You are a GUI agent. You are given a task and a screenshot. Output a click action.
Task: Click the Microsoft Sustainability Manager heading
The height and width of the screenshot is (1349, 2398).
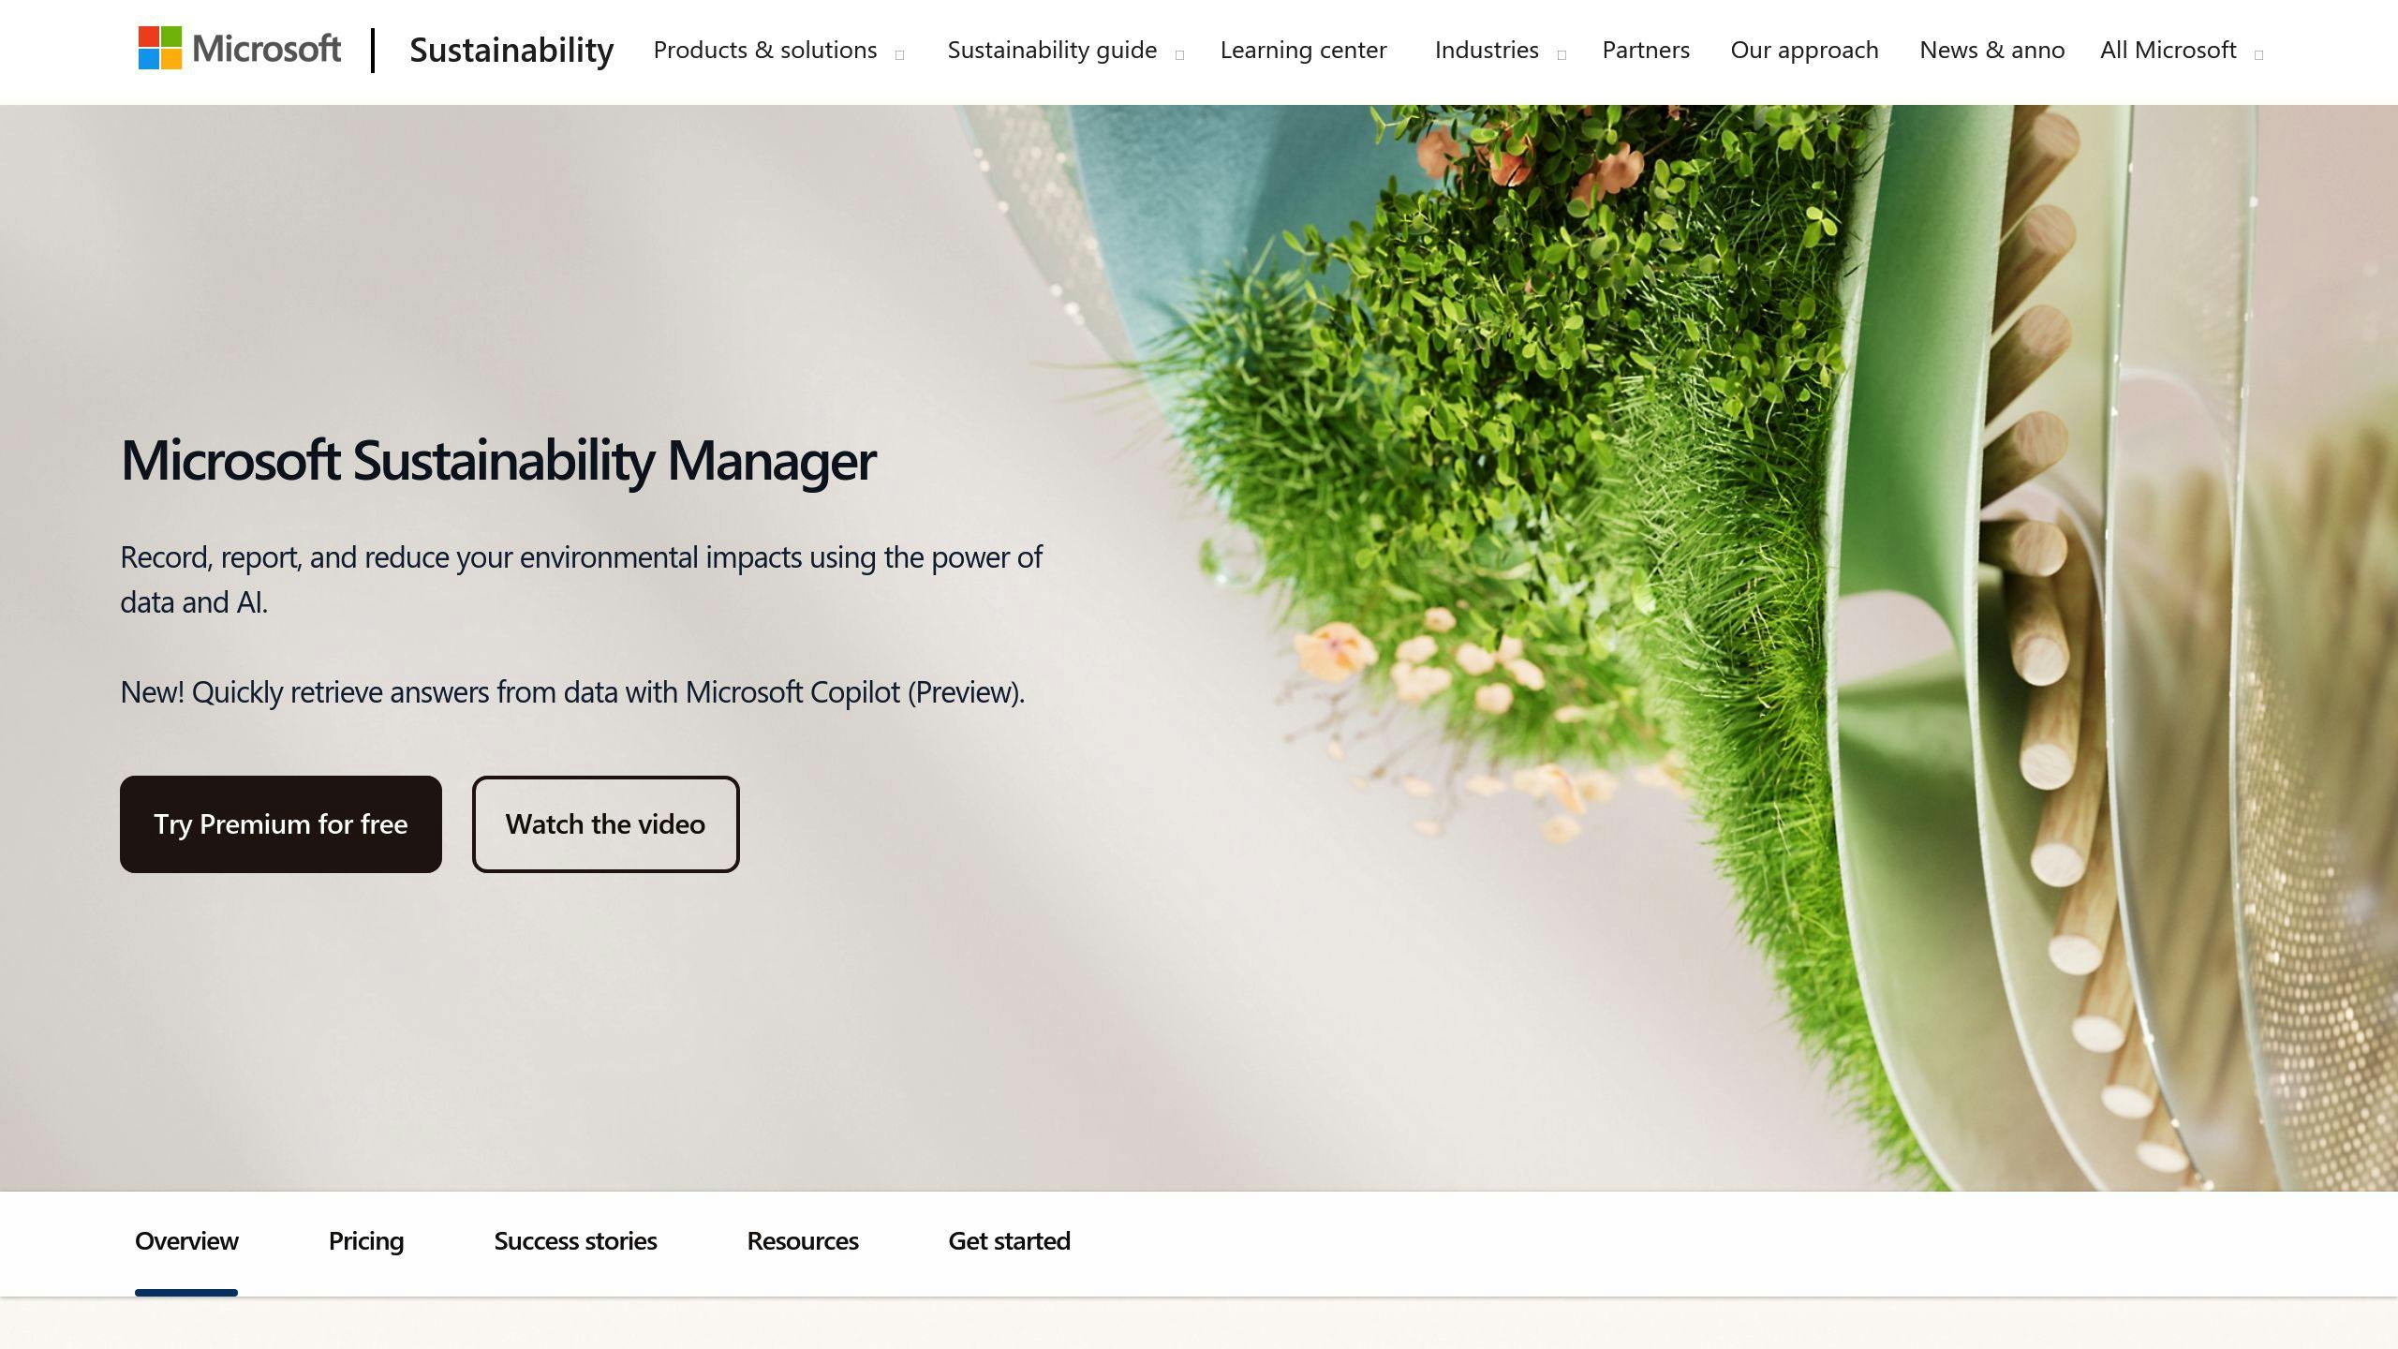point(498,461)
